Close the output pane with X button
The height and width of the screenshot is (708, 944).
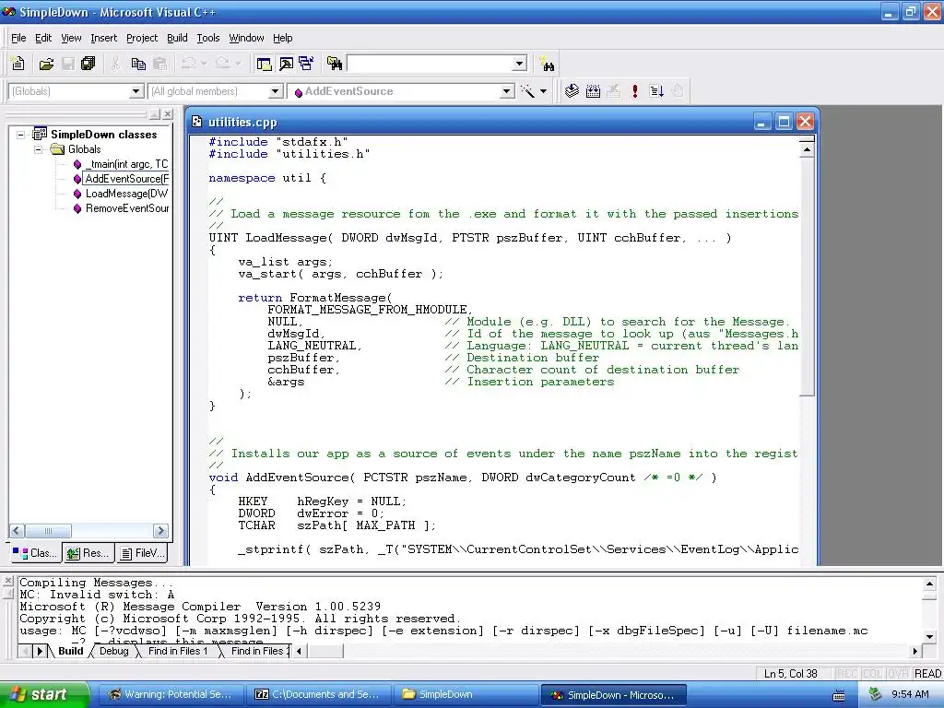click(7, 582)
